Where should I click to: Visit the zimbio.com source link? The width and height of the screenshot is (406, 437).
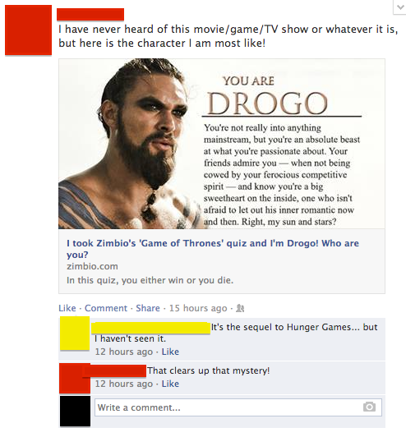[92, 266]
